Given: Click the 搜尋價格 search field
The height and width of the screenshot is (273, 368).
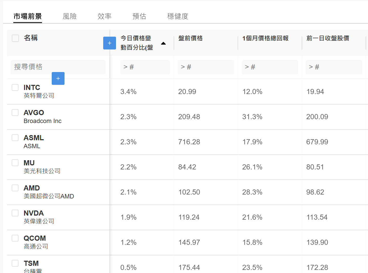Looking at the screenshot, I should [58, 67].
